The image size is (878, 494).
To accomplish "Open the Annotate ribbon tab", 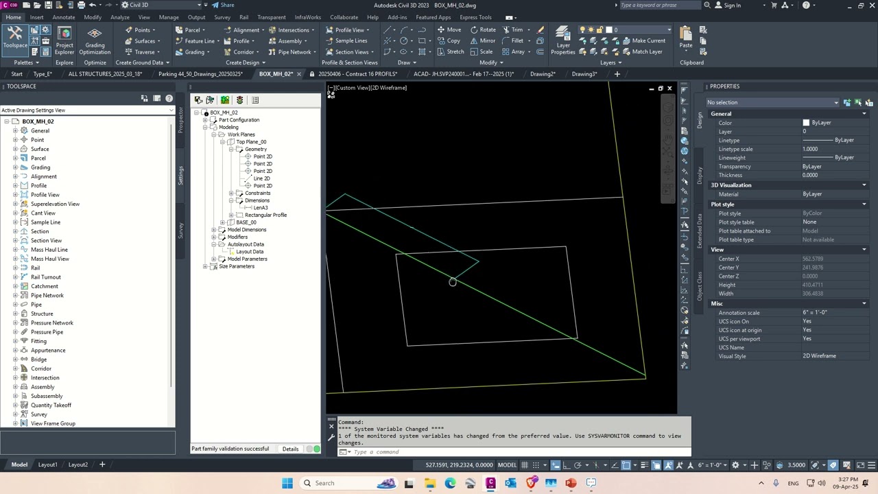I will click(x=64, y=17).
